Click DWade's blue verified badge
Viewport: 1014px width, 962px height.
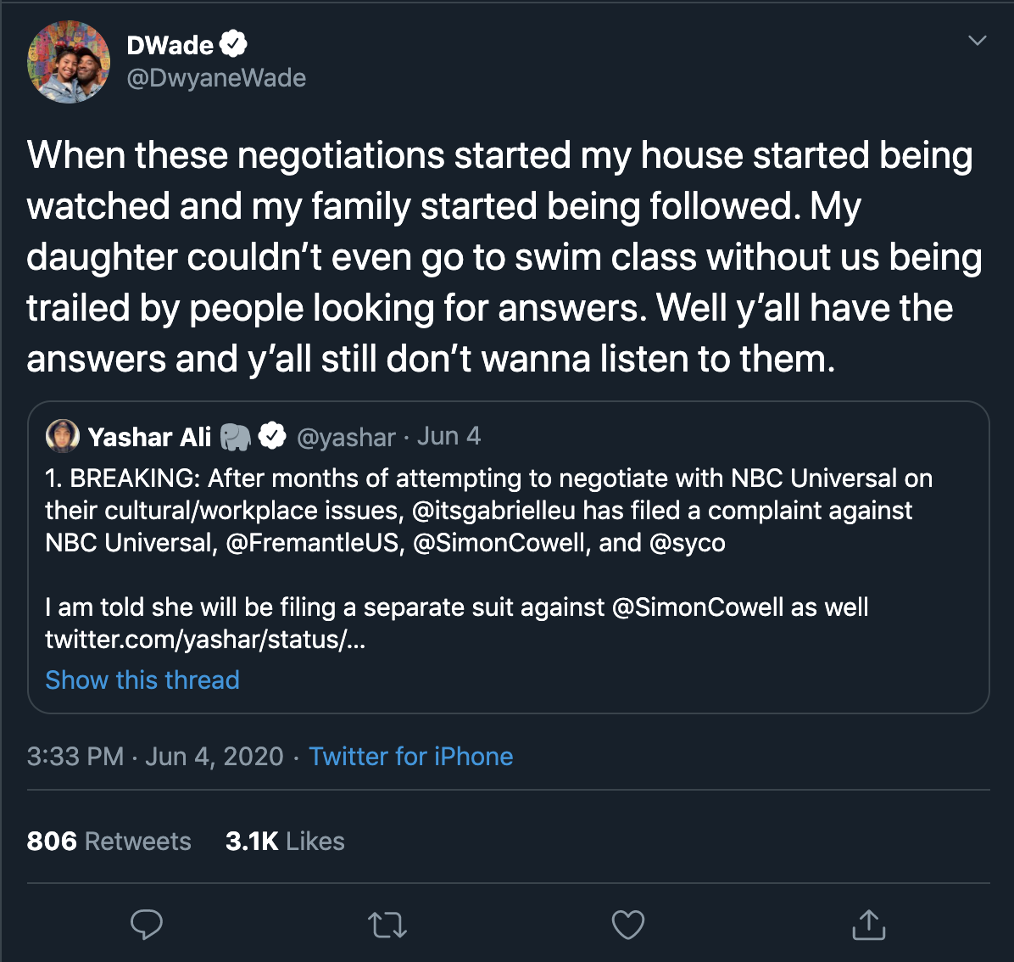pyautogui.click(x=234, y=44)
